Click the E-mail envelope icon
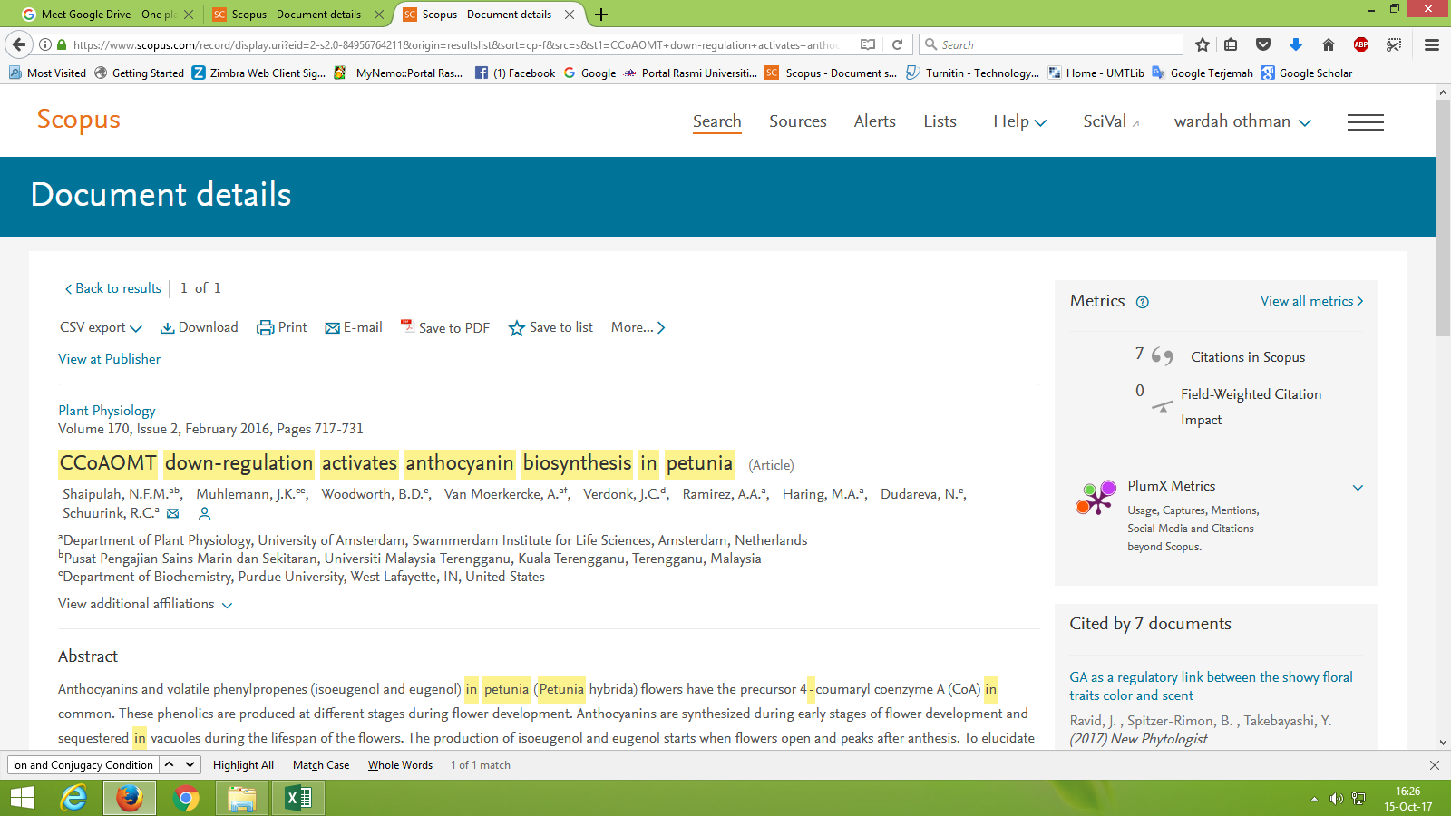Viewport: 1451px width, 816px height. coord(333,328)
